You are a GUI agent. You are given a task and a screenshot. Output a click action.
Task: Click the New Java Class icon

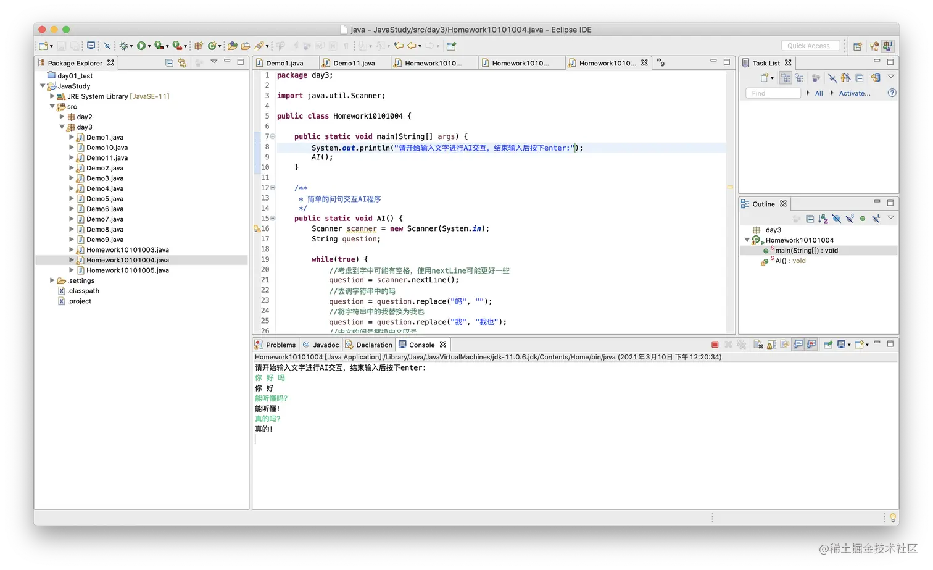[212, 46]
